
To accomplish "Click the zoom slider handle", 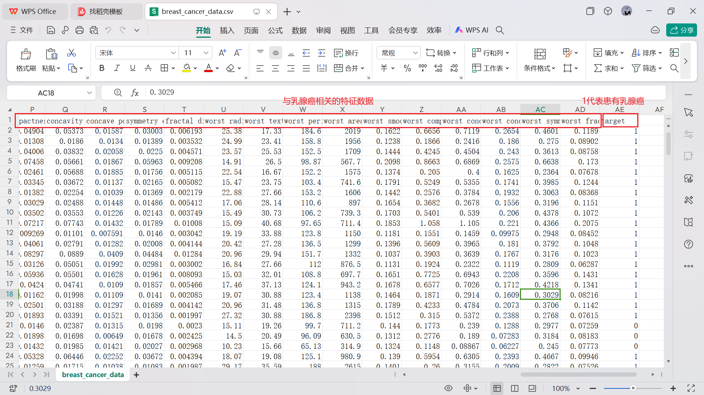I will (633, 388).
